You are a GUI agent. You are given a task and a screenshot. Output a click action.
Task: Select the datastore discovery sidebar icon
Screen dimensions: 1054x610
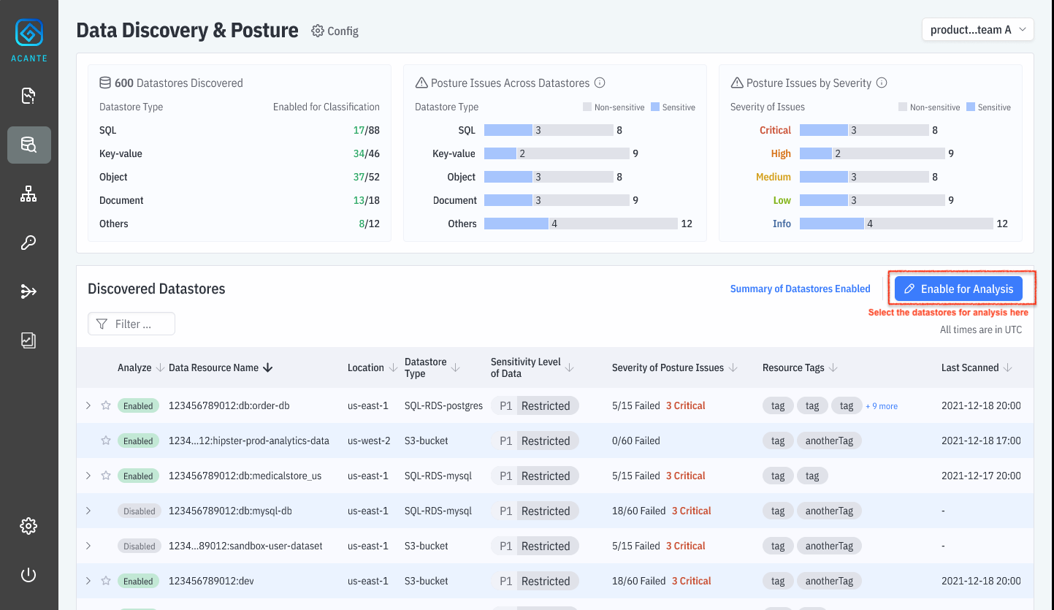28,145
